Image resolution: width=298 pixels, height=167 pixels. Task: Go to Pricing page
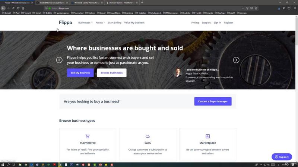click(x=195, y=23)
